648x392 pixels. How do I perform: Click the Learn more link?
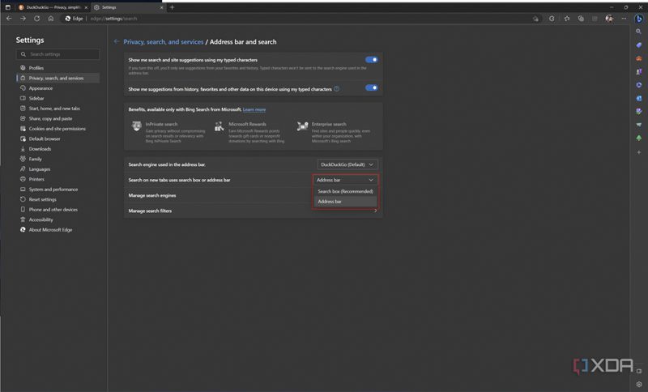pyautogui.click(x=254, y=109)
